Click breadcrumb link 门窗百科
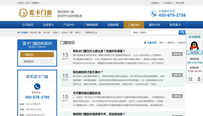This screenshot has height=116, width=203. click(x=170, y=43)
